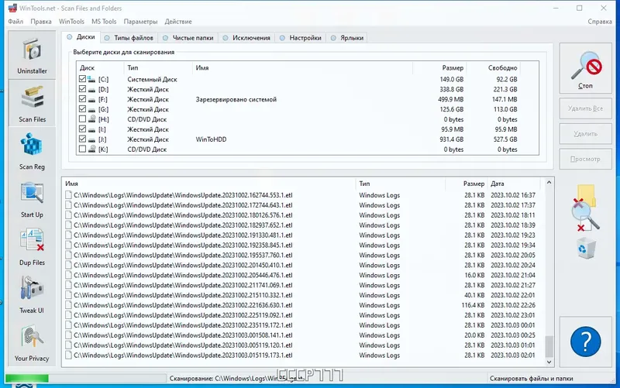
Task: Uncheck drive F: checkbox
Action: point(82,99)
